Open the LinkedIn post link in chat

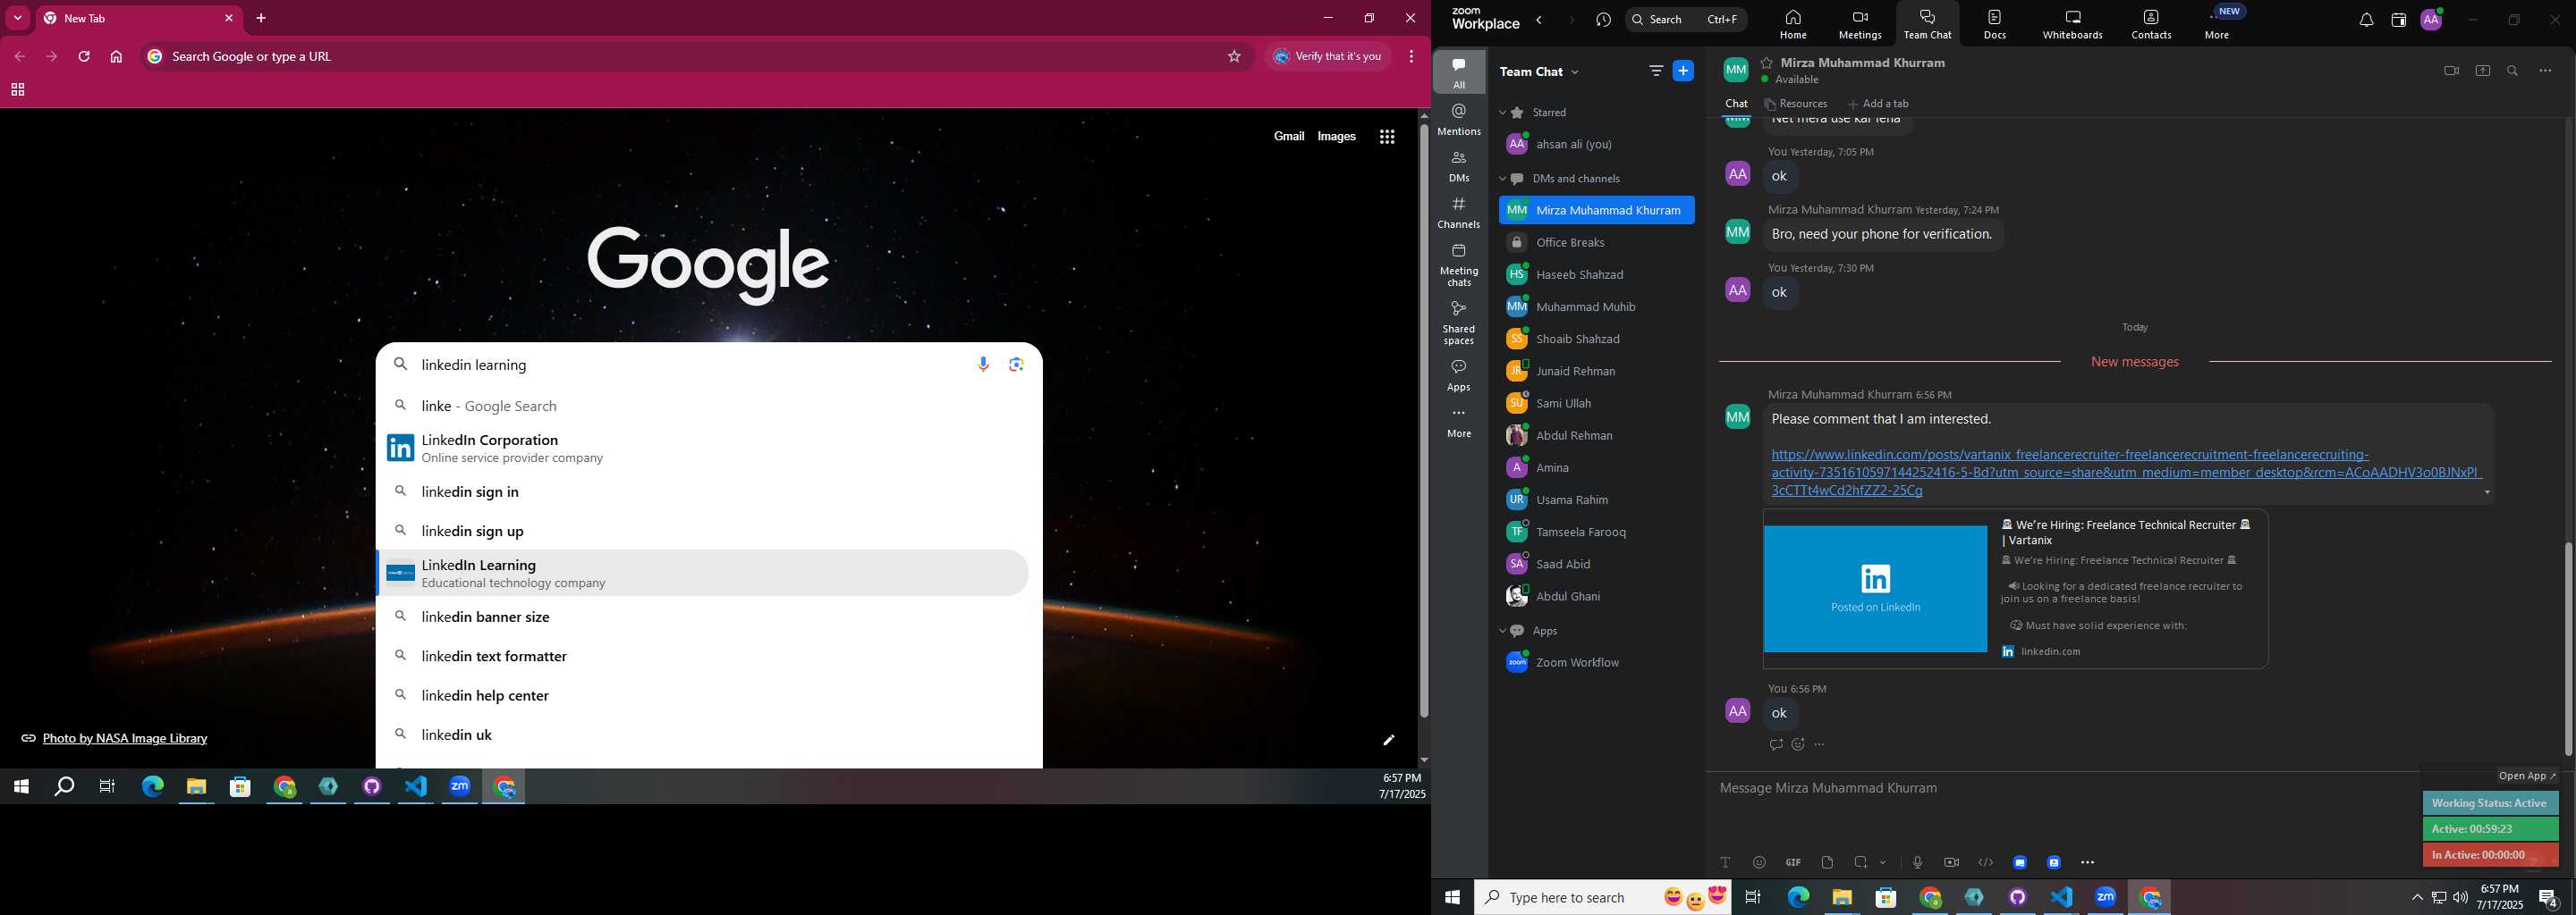tap(2126, 473)
